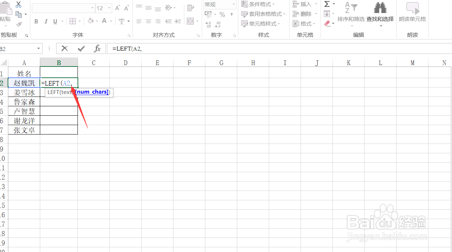Increase the indent
The width and height of the screenshot is (452, 252).
[178, 21]
